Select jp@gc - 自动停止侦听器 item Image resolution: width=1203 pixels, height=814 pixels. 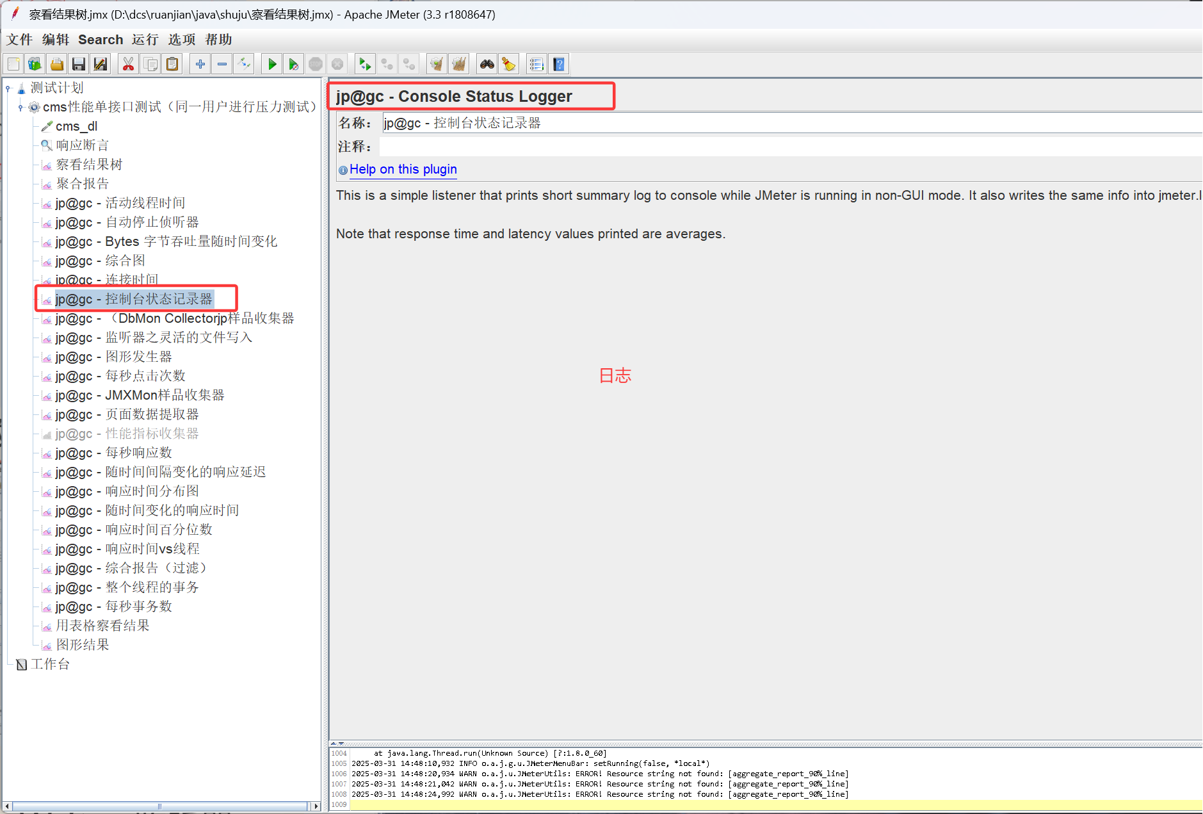pos(127,222)
